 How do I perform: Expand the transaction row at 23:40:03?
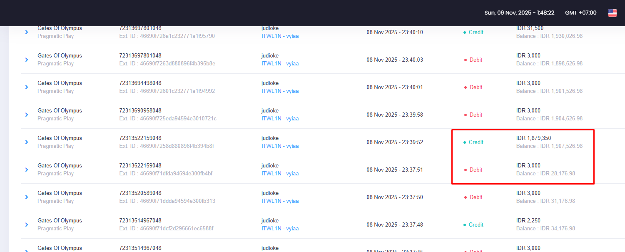click(x=27, y=60)
